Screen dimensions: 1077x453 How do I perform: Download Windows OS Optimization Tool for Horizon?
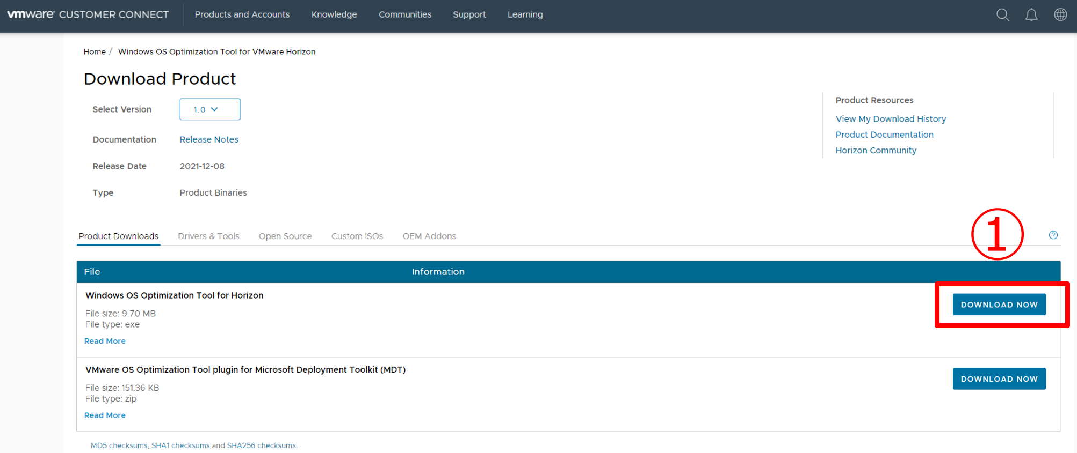click(999, 305)
